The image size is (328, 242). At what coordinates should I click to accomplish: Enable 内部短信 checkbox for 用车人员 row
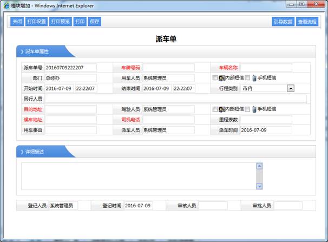point(215,78)
